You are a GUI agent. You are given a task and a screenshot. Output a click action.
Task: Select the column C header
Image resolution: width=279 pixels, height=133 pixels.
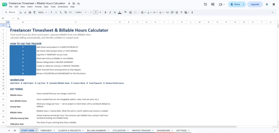pos(76,22)
